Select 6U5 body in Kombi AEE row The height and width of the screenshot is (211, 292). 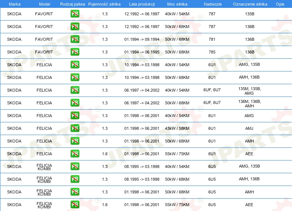(212, 205)
